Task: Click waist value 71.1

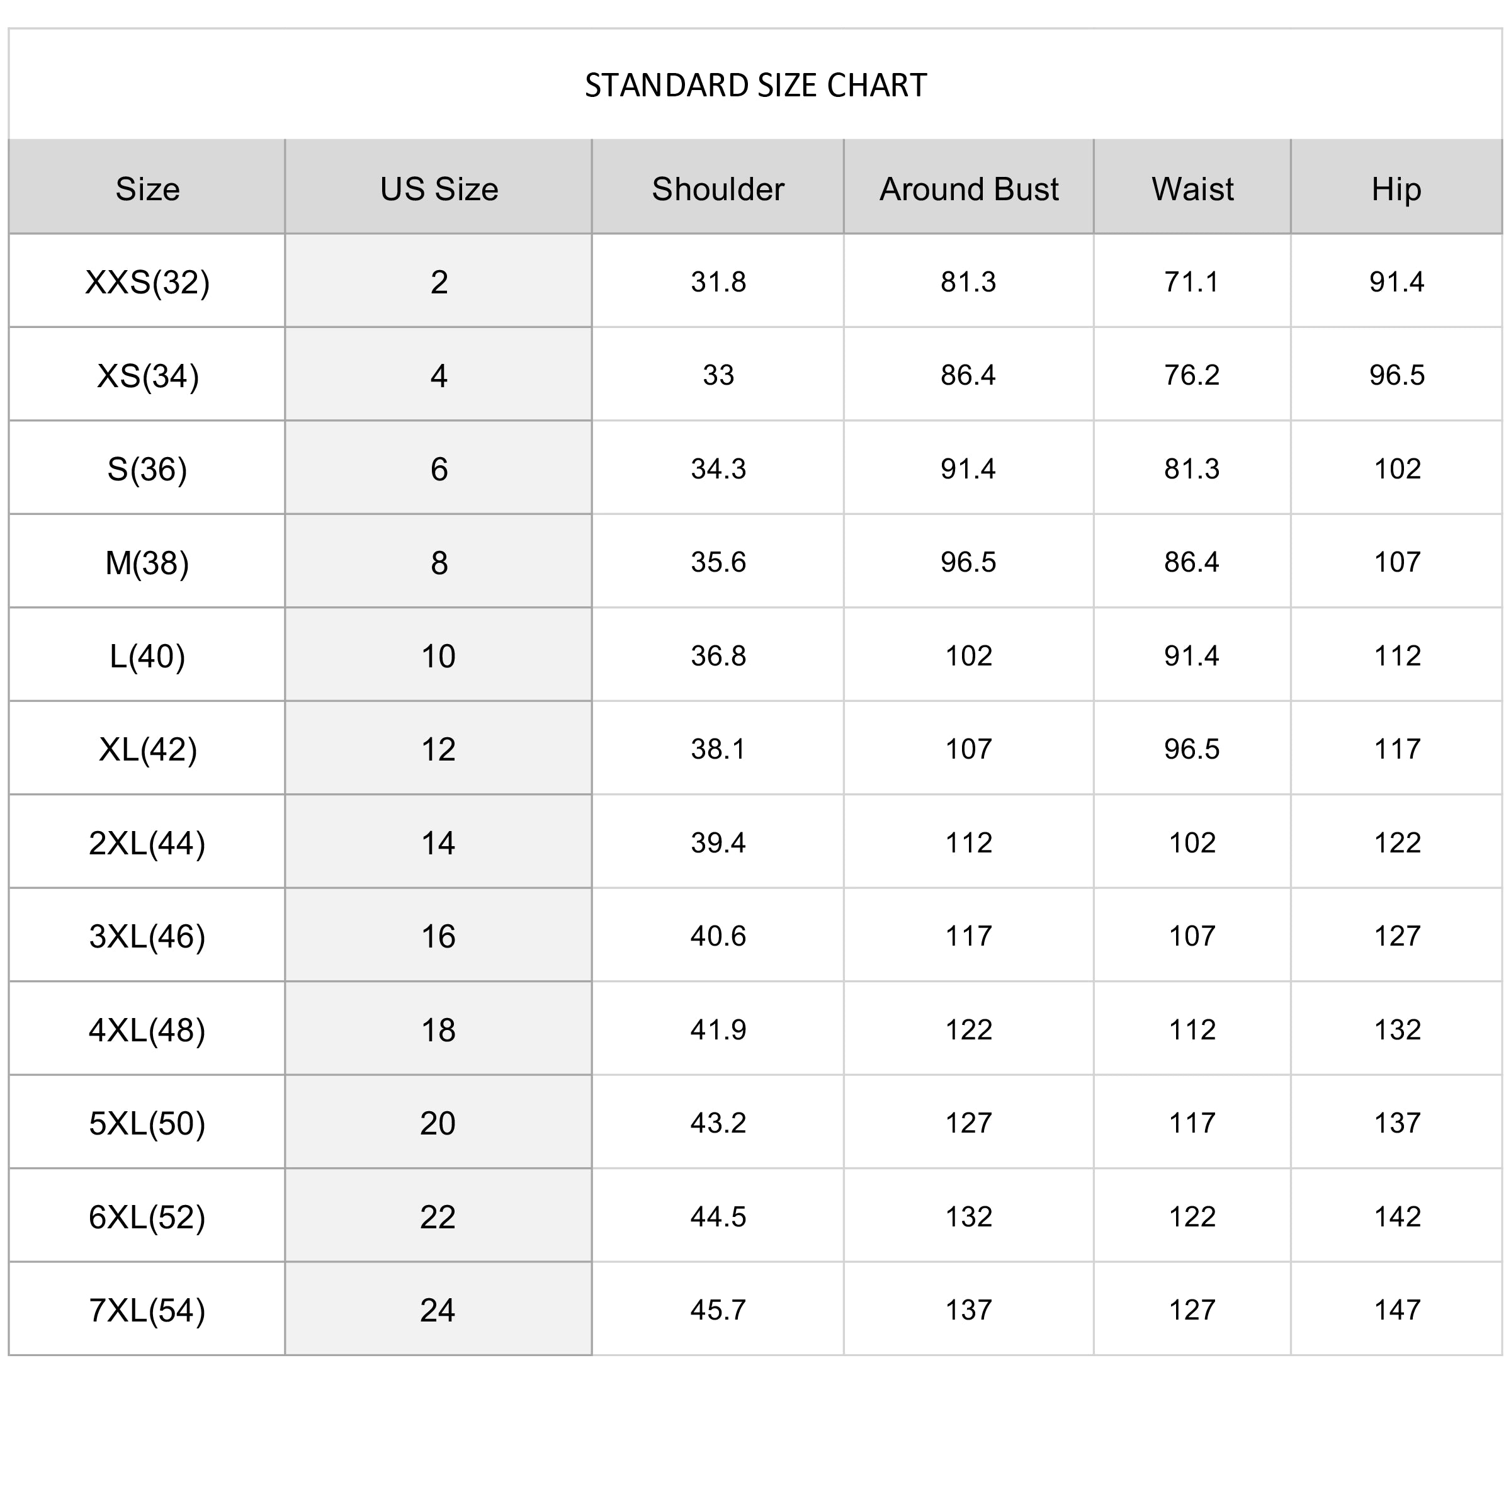Action: [1191, 281]
